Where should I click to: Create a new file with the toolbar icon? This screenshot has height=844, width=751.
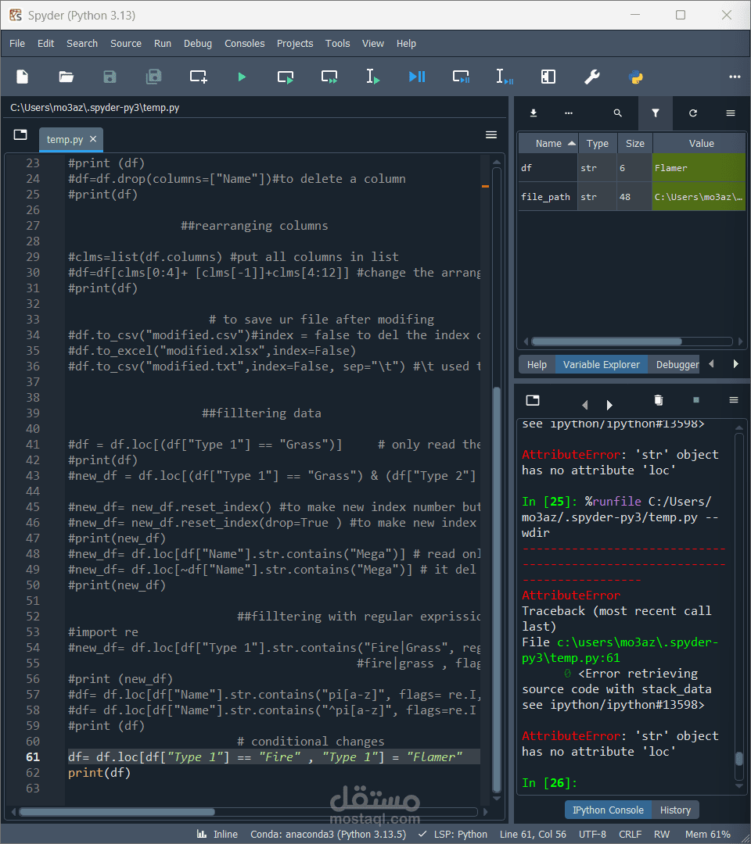point(23,77)
